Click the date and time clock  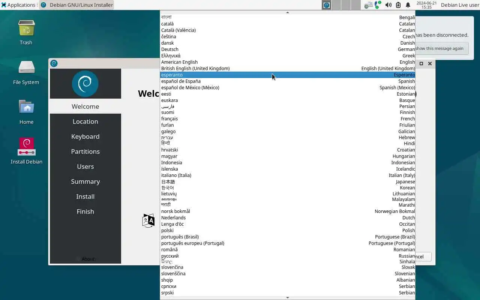click(x=426, y=5)
